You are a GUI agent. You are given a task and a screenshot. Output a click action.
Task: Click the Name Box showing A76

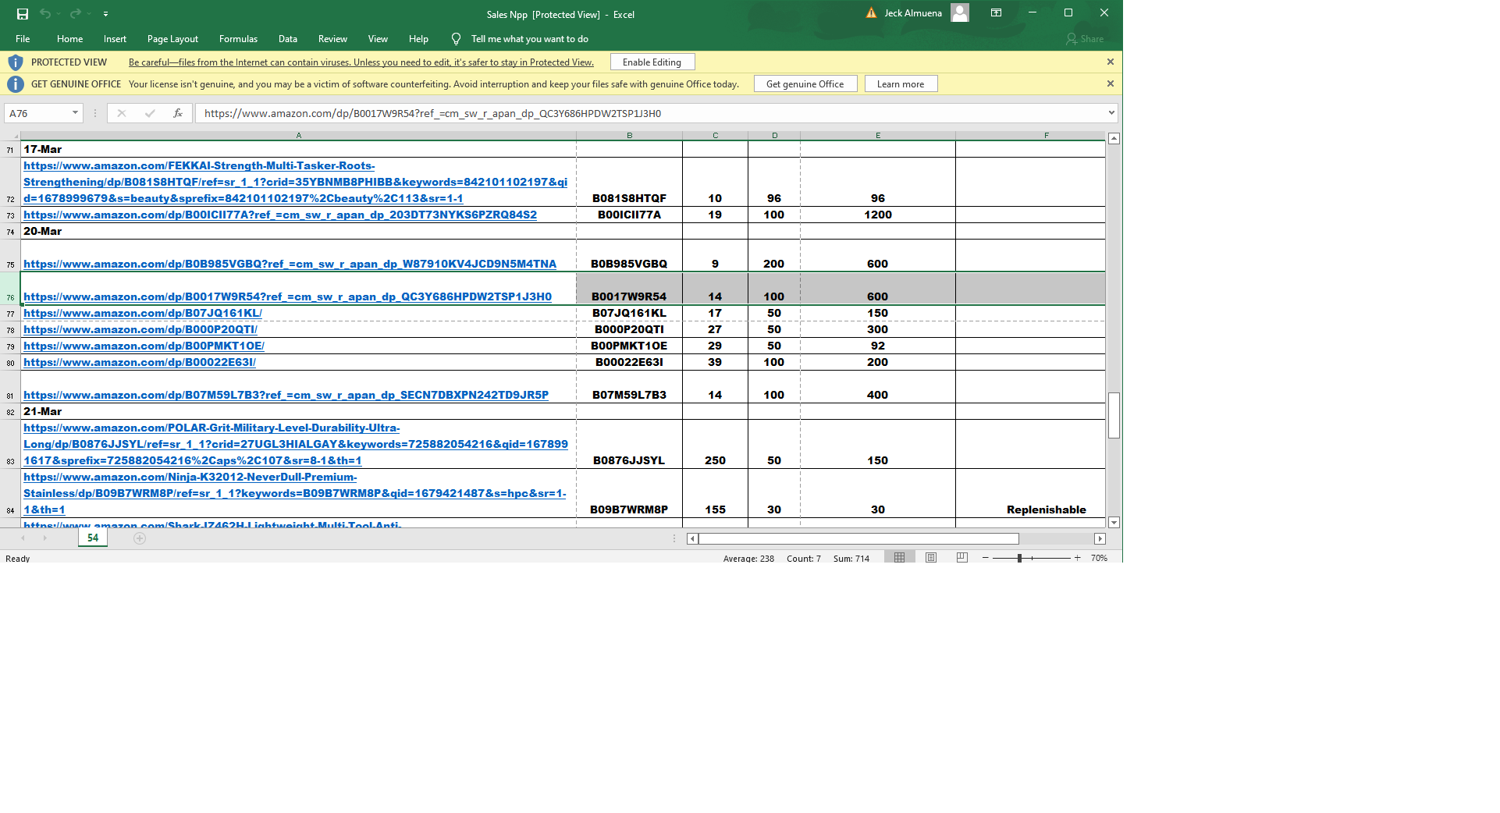tap(37, 113)
